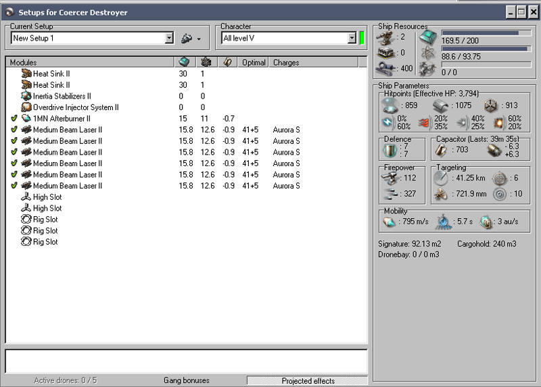
Task: Open the Character dropdown arrow
Action: click(x=352, y=38)
